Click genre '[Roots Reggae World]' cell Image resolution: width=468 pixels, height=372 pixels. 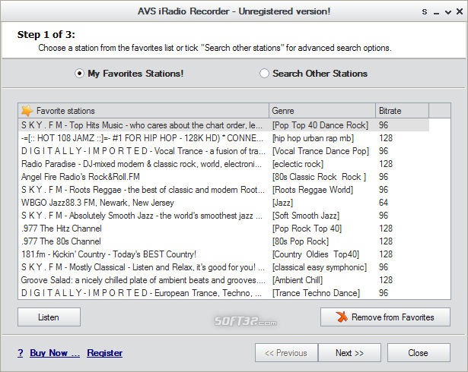coord(313,190)
